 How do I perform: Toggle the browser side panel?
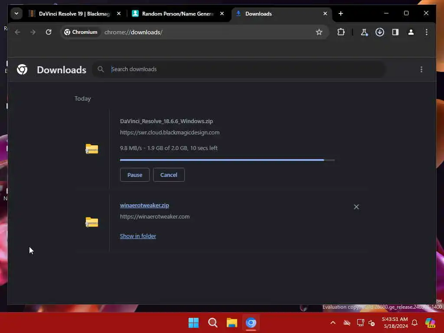tap(395, 32)
